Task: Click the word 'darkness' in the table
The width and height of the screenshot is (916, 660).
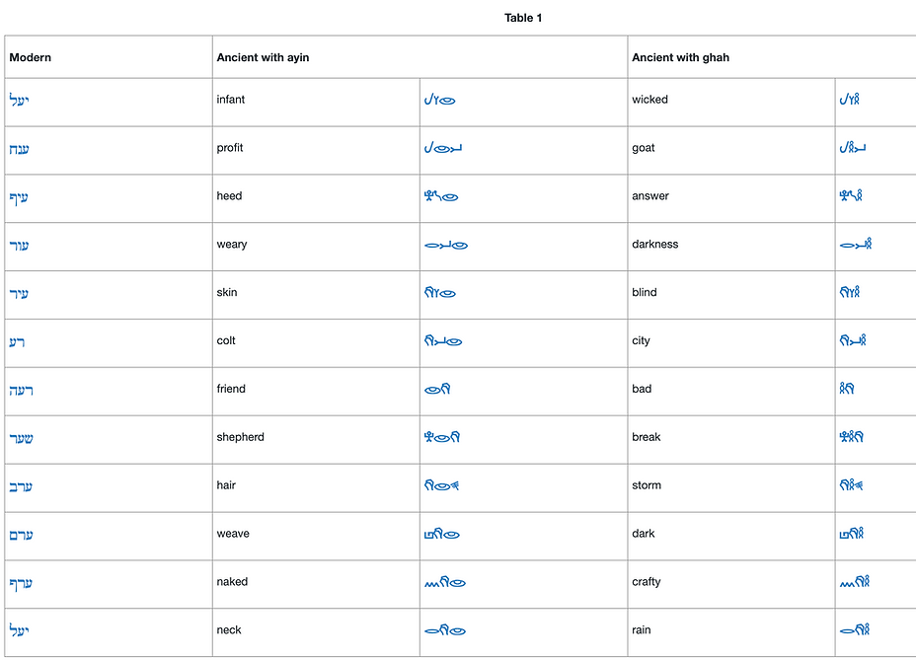Action: click(654, 244)
